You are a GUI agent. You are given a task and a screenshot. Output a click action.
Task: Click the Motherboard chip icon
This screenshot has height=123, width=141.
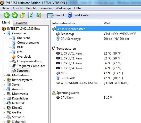[x=9, y=75]
